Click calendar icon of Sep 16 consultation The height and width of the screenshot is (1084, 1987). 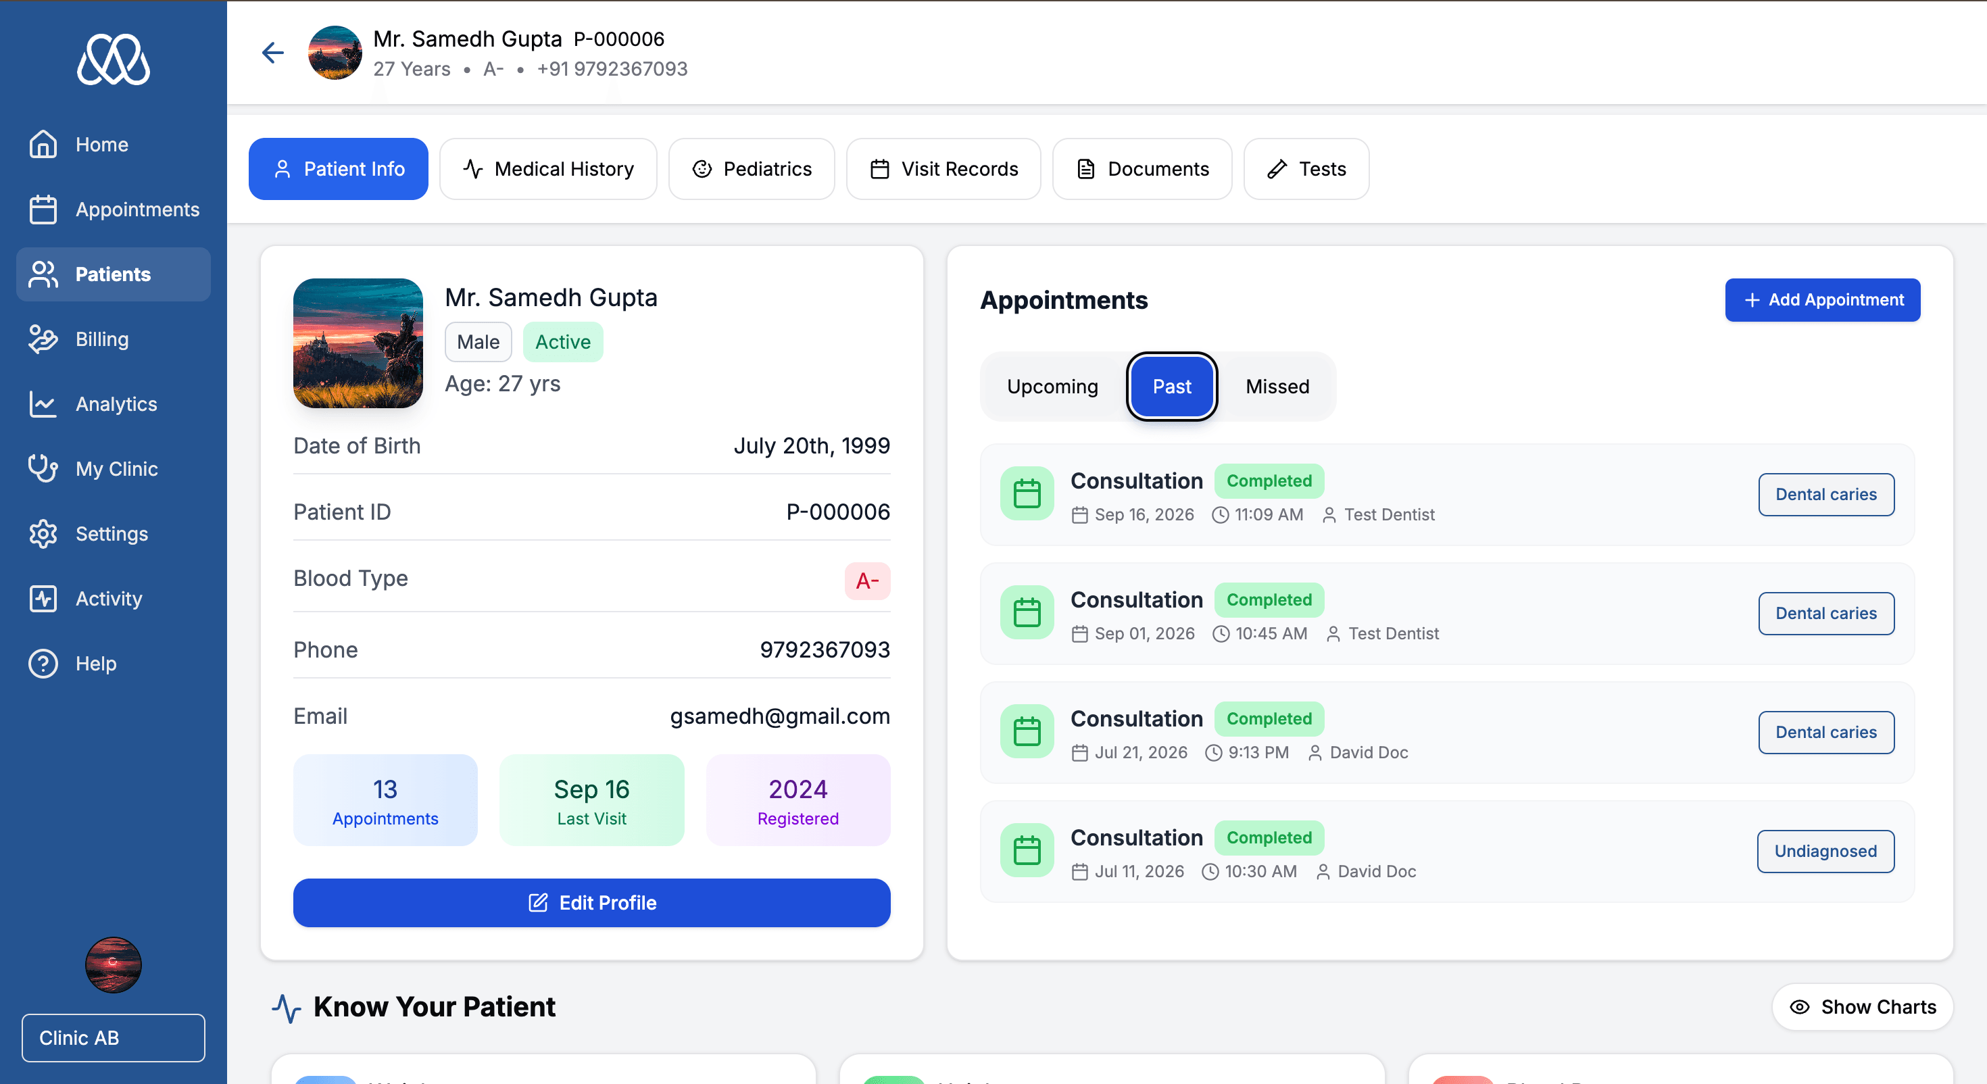[x=1027, y=494]
